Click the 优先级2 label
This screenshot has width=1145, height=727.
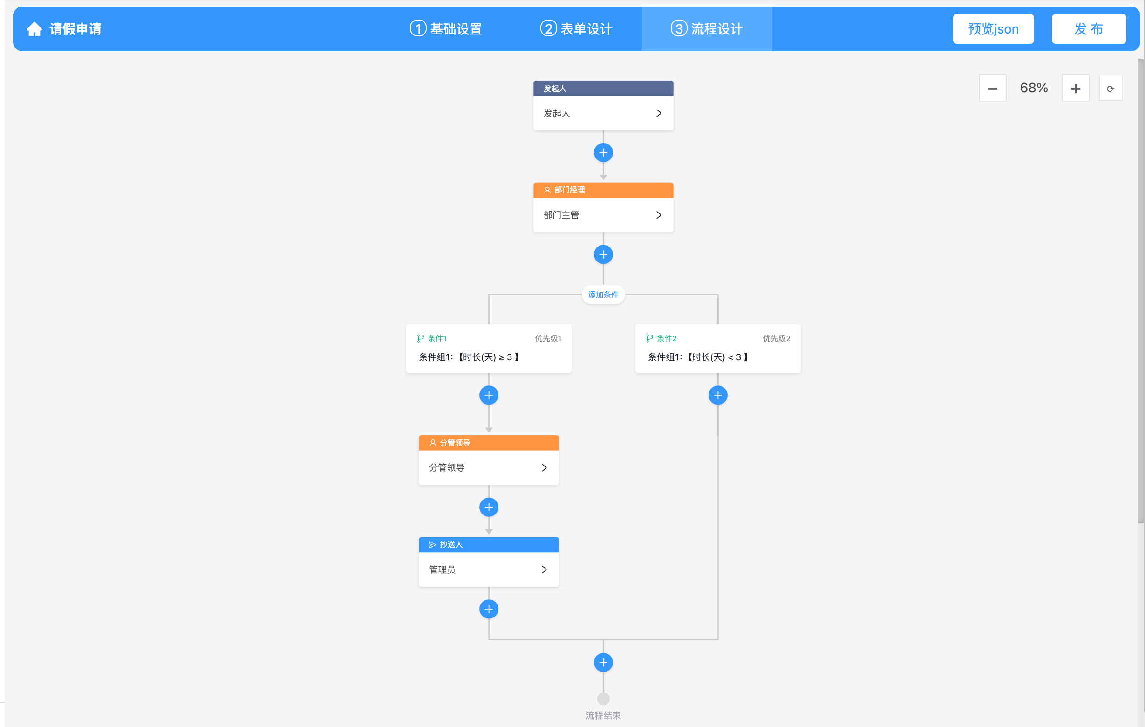[x=777, y=338]
